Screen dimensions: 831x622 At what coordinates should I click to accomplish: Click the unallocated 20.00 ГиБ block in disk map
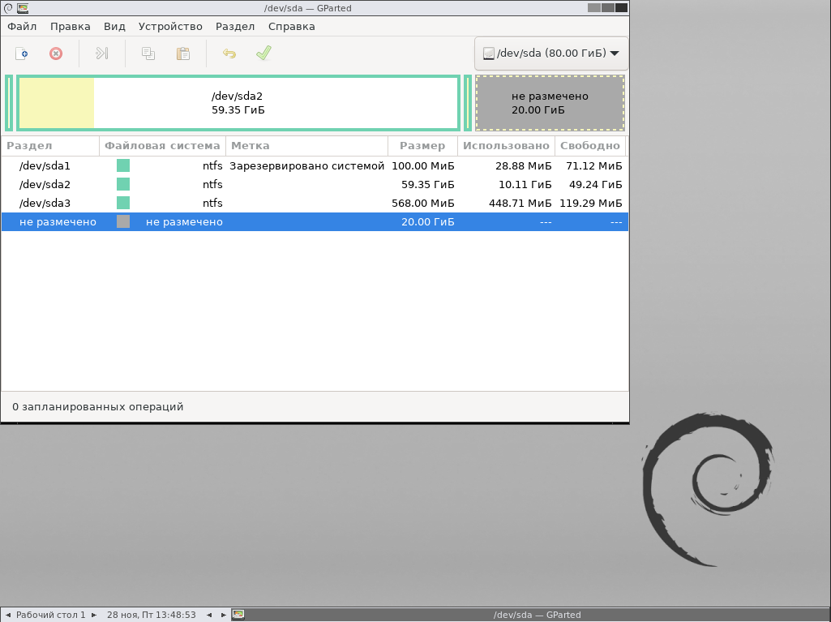pyautogui.click(x=550, y=103)
